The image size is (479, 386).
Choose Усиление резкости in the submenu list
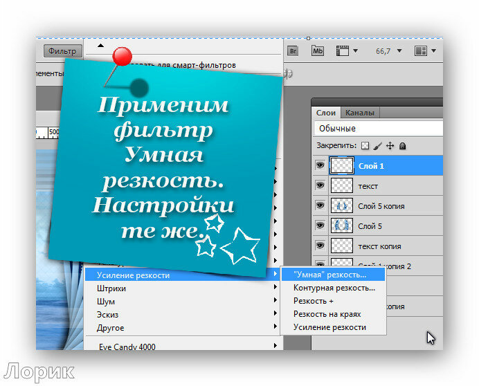[333, 327]
